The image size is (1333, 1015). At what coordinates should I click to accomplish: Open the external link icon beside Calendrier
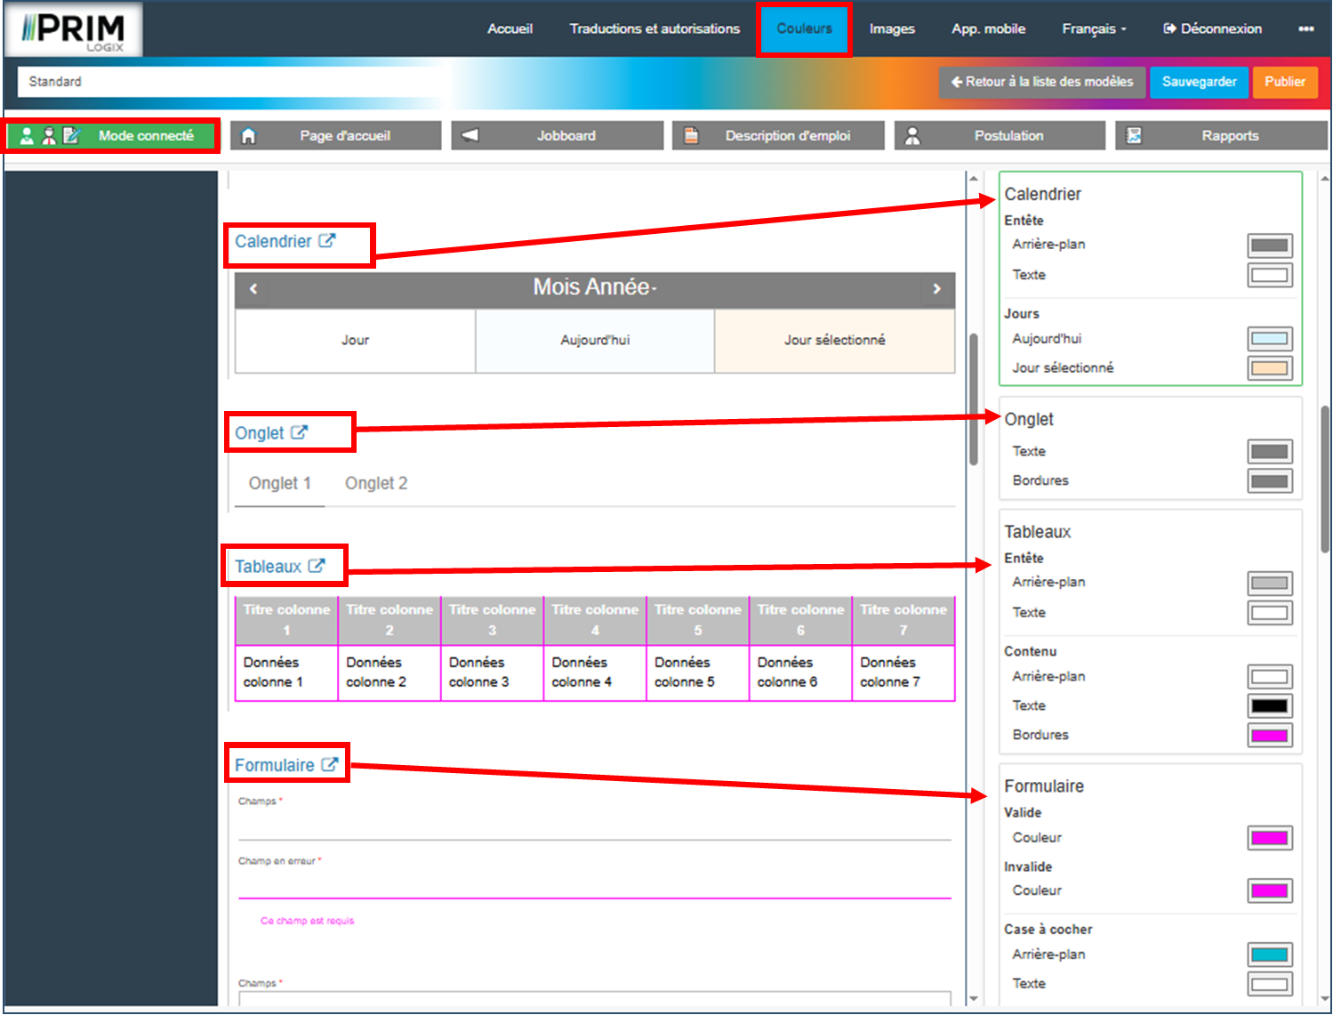click(327, 241)
